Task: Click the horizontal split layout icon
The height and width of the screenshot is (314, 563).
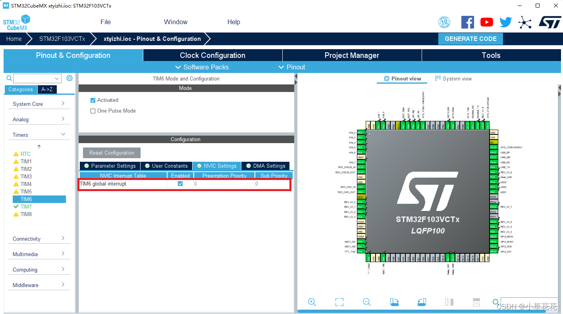Action: [x=476, y=302]
